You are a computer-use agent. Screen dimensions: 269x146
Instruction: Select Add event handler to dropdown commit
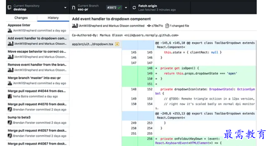click(38, 41)
